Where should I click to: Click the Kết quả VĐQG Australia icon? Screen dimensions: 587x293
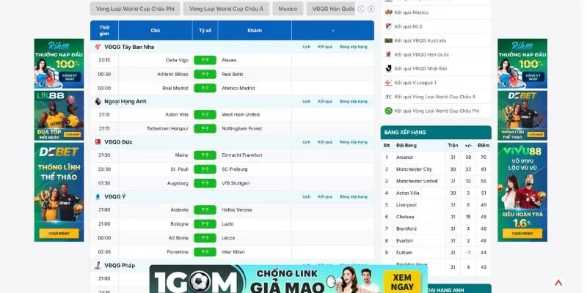coord(389,40)
